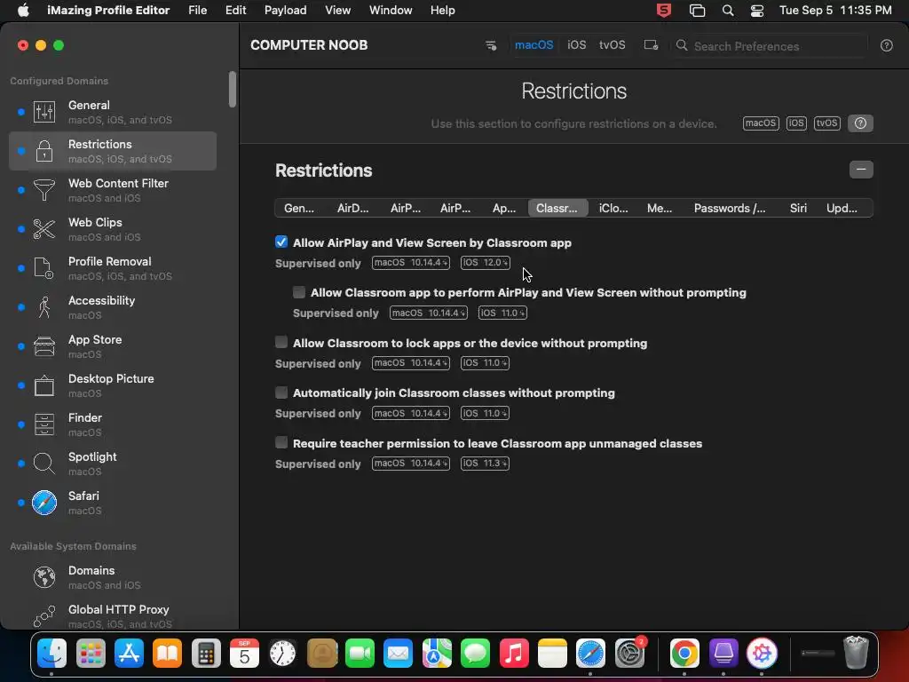This screenshot has height=682, width=909.
Task: Open the Web Clips scissors icon
Action: coord(44,229)
